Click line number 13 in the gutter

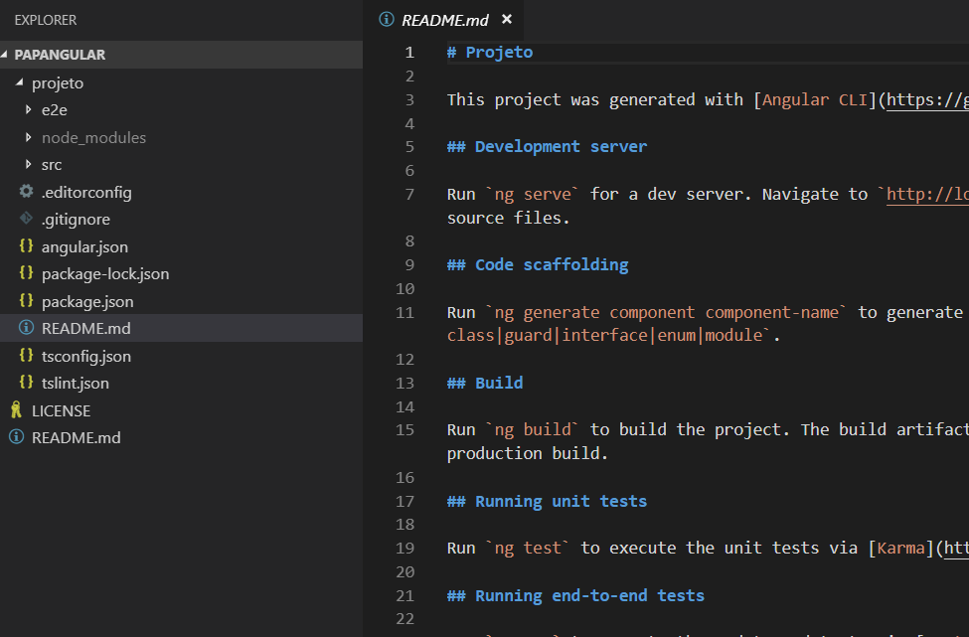point(404,383)
